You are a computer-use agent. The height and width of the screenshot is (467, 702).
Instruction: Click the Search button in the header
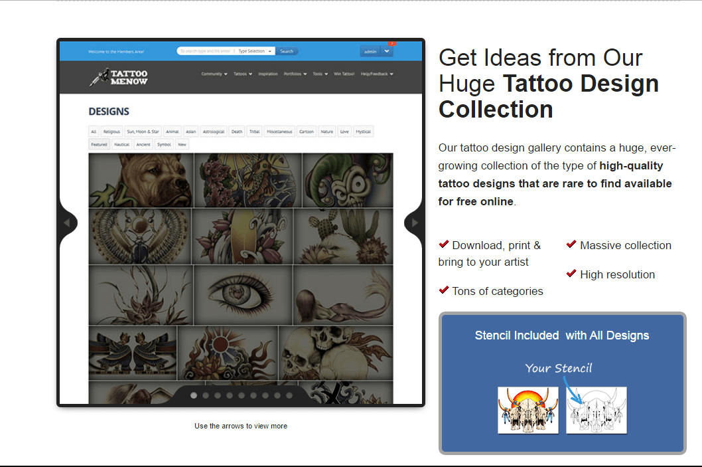pos(287,51)
